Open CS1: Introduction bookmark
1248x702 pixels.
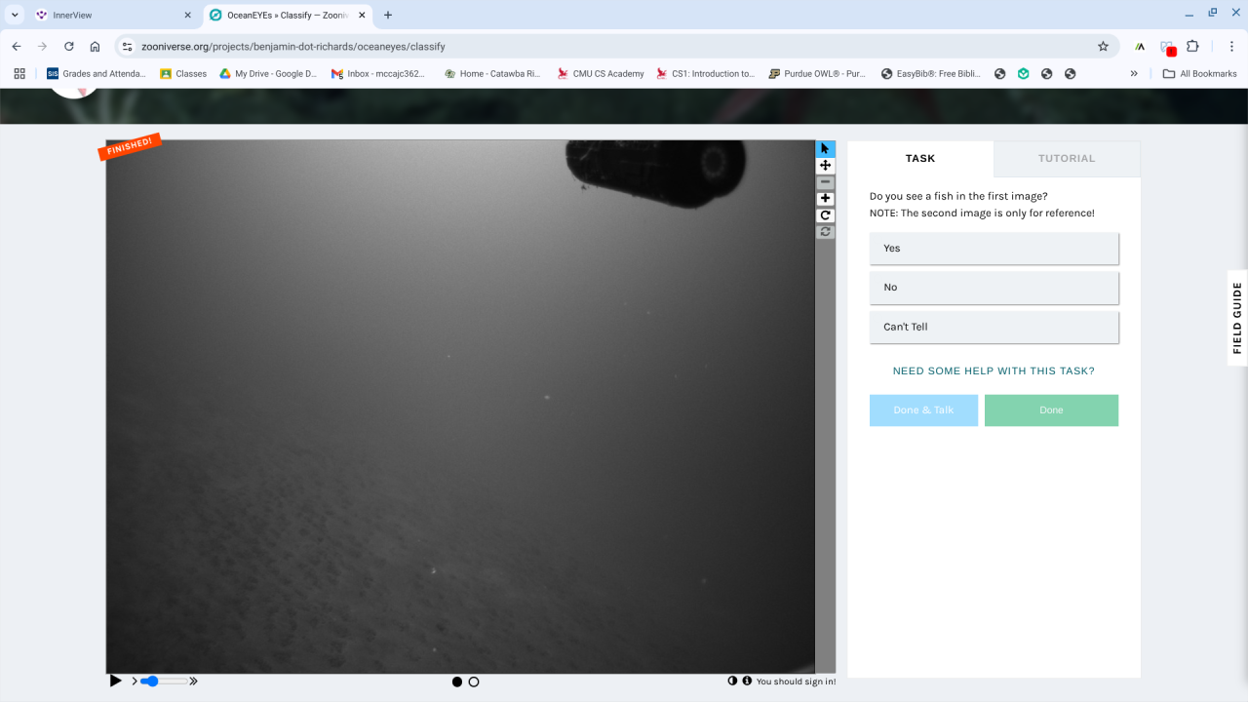(x=706, y=73)
